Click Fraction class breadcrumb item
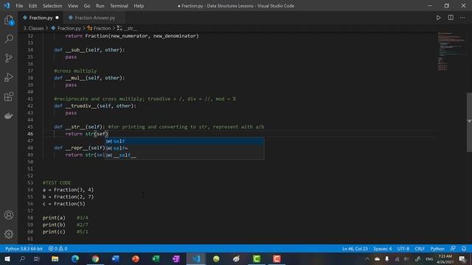The width and height of the screenshot is (472, 265). pyautogui.click(x=99, y=28)
